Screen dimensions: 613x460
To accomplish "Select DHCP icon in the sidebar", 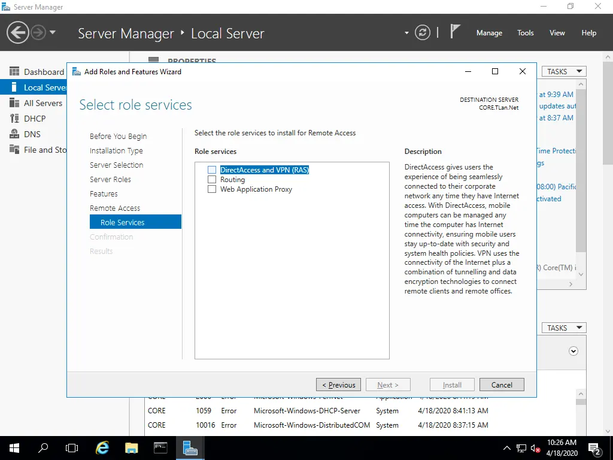I will coord(14,119).
